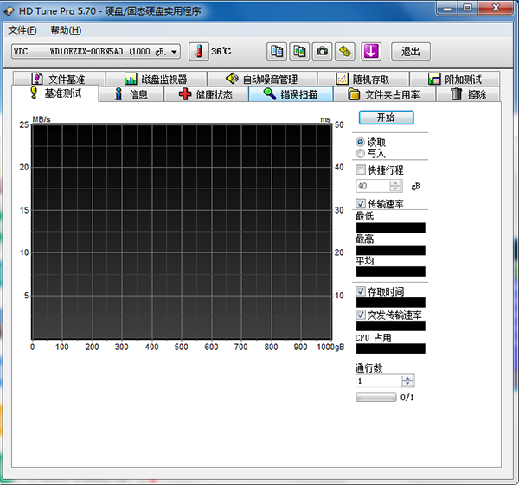
Task: Click the copy screenshot to clipboard icon
Action: [298, 52]
